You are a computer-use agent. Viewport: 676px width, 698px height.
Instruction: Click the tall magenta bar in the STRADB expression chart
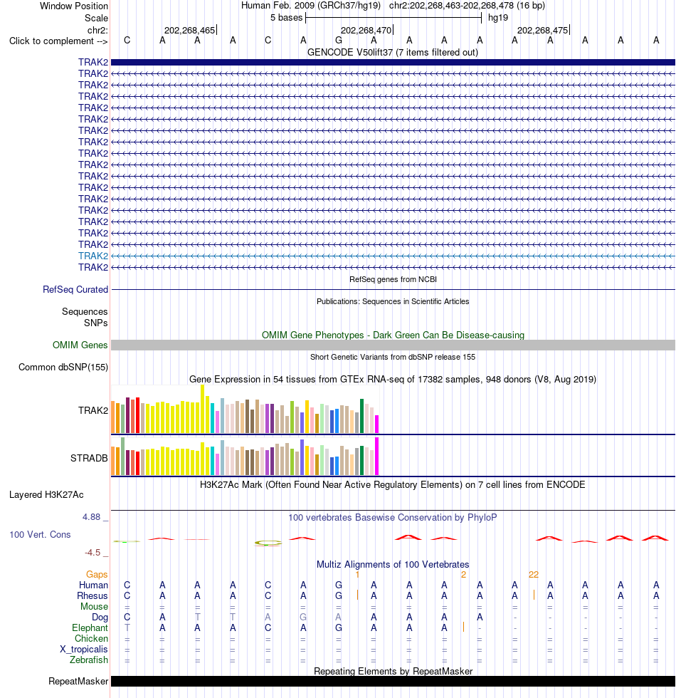point(376,457)
